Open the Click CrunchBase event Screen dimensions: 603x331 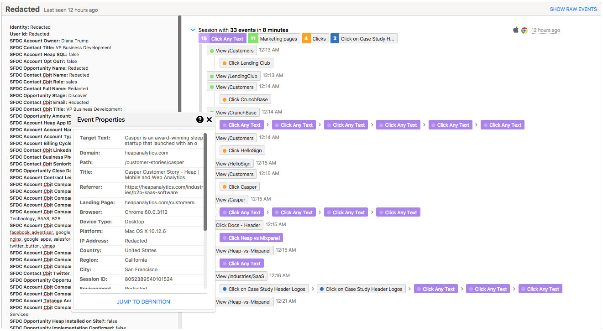[x=245, y=99]
